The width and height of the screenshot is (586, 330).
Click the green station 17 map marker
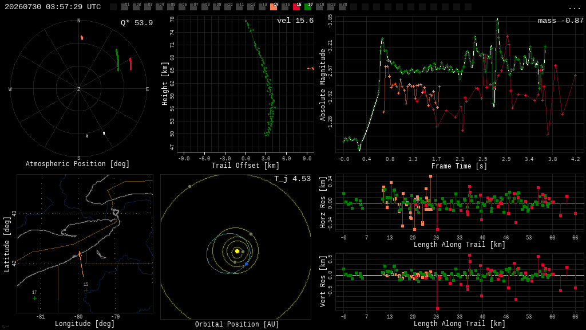point(34,298)
